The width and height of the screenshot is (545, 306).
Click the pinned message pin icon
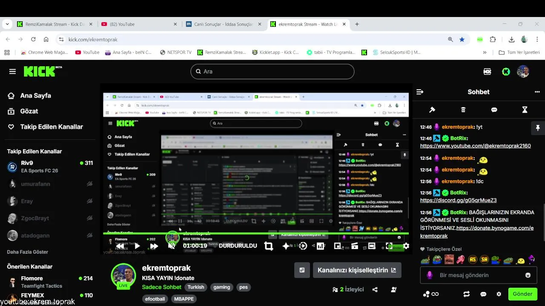(x=538, y=128)
